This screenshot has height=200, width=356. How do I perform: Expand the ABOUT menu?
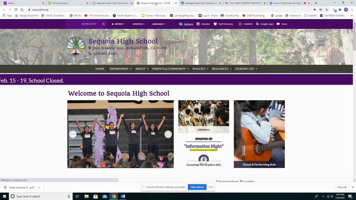pyautogui.click(x=142, y=69)
